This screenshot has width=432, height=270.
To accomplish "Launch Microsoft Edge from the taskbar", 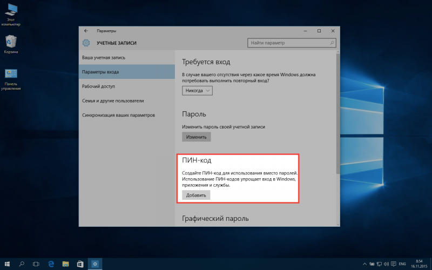I will pos(51,264).
